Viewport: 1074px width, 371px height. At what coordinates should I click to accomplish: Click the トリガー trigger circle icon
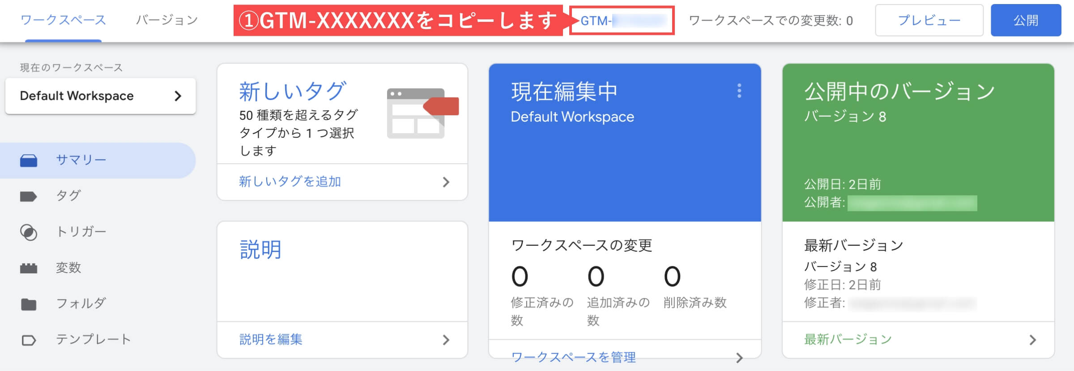tap(29, 232)
